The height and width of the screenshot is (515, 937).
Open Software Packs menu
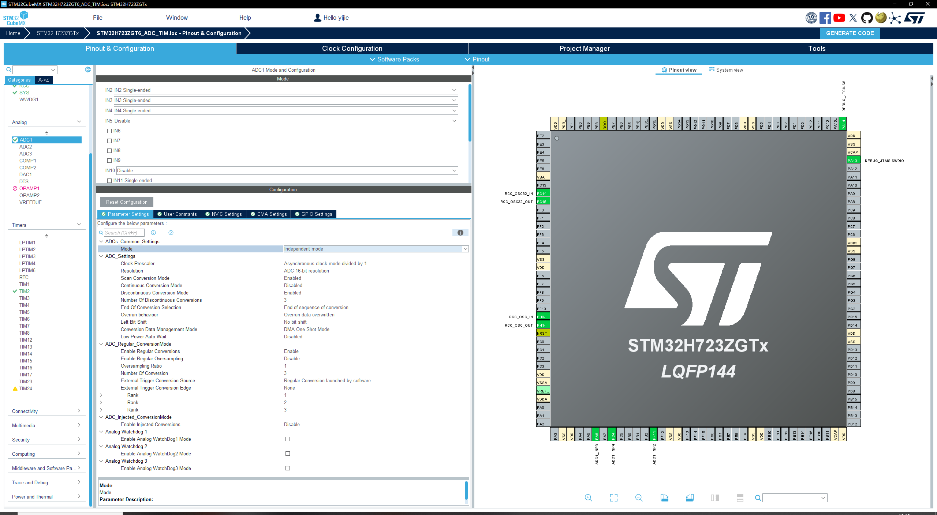coord(394,59)
